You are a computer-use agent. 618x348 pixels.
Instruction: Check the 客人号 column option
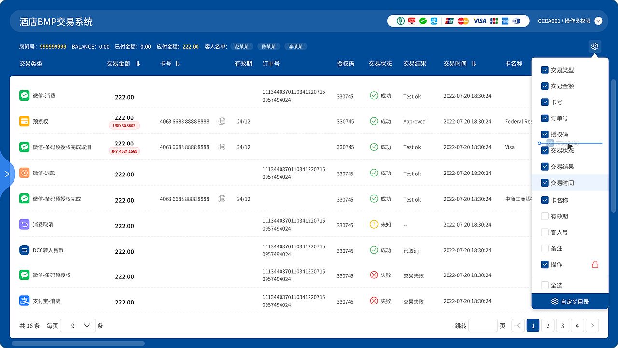(x=545, y=232)
